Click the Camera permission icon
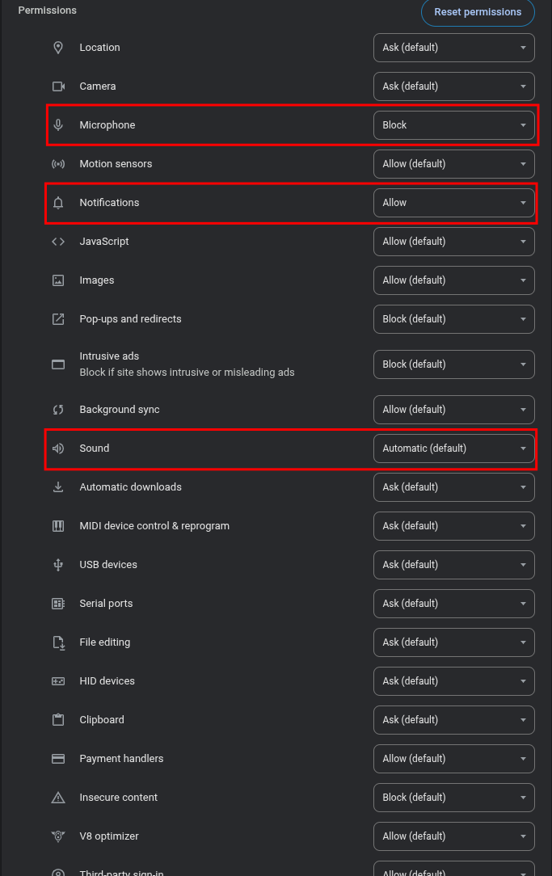Image resolution: width=552 pixels, height=876 pixels. pos(58,86)
